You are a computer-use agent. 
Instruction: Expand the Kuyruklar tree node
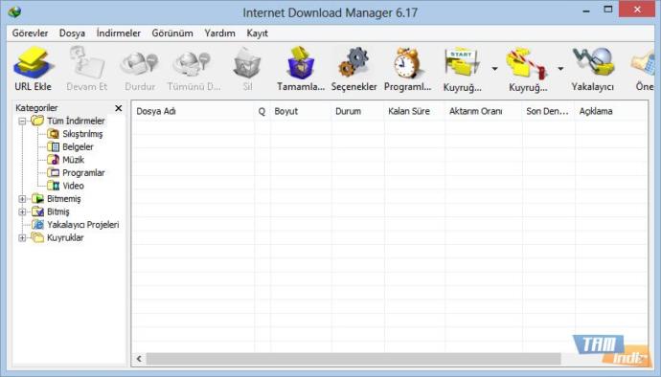coord(22,238)
